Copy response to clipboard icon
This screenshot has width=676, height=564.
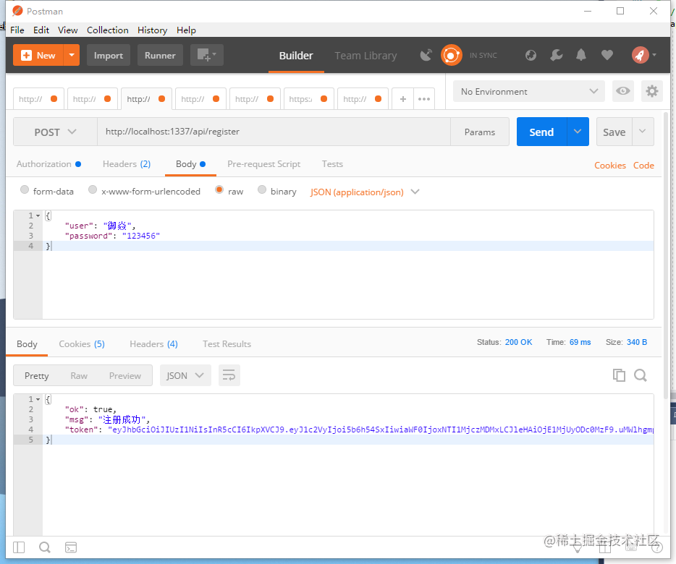point(619,375)
